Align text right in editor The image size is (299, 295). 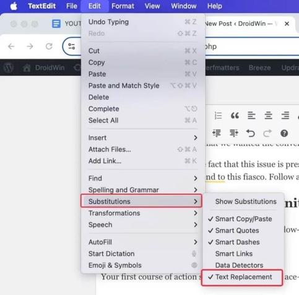click(x=285, y=115)
